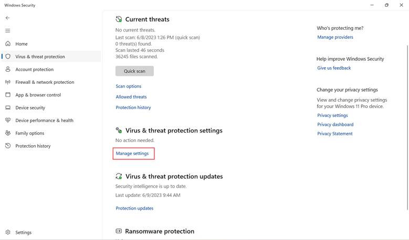Open the Scan options link
The width and height of the screenshot is (409, 240).
[128, 86]
